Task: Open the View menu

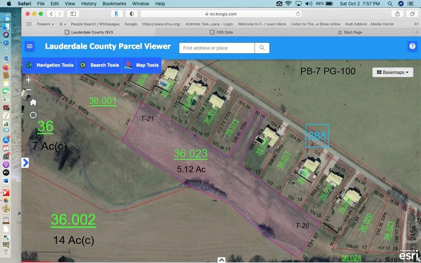Action: pos(70,3)
